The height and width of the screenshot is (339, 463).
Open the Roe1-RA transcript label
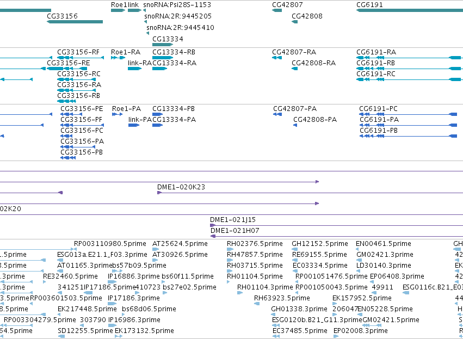click(x=126, y=52)
